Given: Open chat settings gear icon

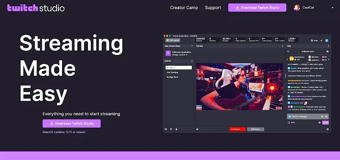Looking at the screenshot, I should (319, 123).
